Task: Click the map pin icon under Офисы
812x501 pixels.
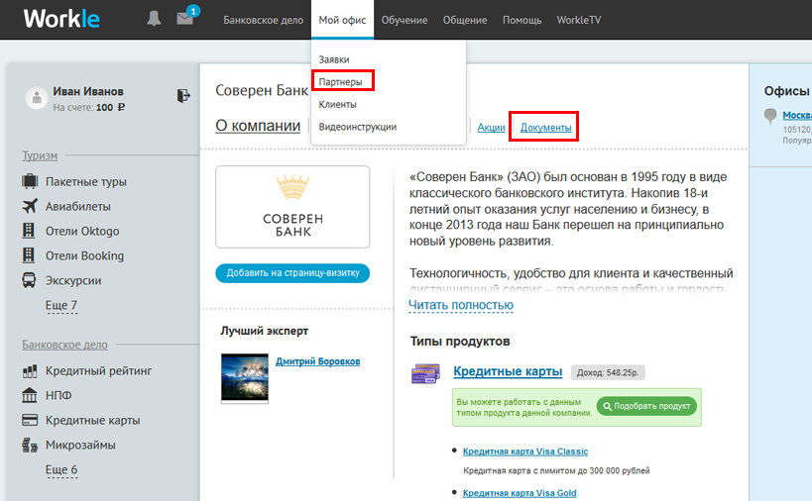Action: pos(770,116)
